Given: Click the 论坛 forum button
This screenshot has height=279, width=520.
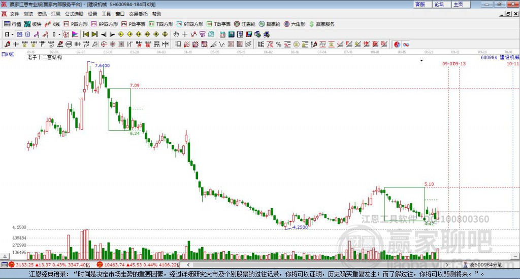Looking at the screenshot, I should pos(441,4).
